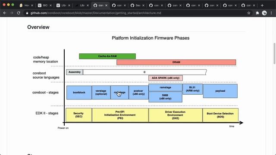Click the 'BL31 (ARM only)' box
The height and width of the screenshot is (155, 276).
(193, 89)
